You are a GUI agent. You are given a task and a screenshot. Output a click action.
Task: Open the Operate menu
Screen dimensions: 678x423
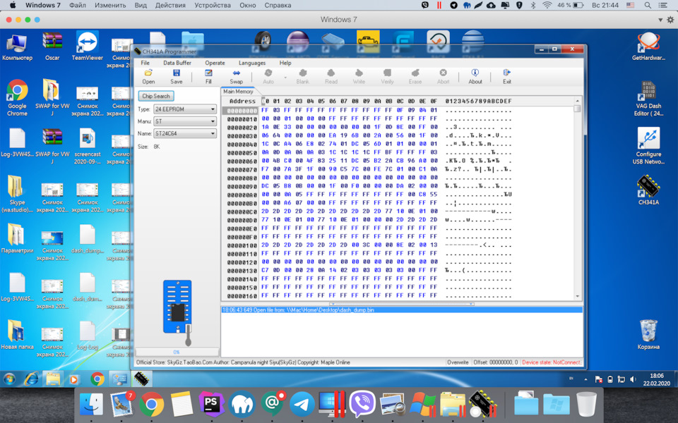[x=215, y=63]
